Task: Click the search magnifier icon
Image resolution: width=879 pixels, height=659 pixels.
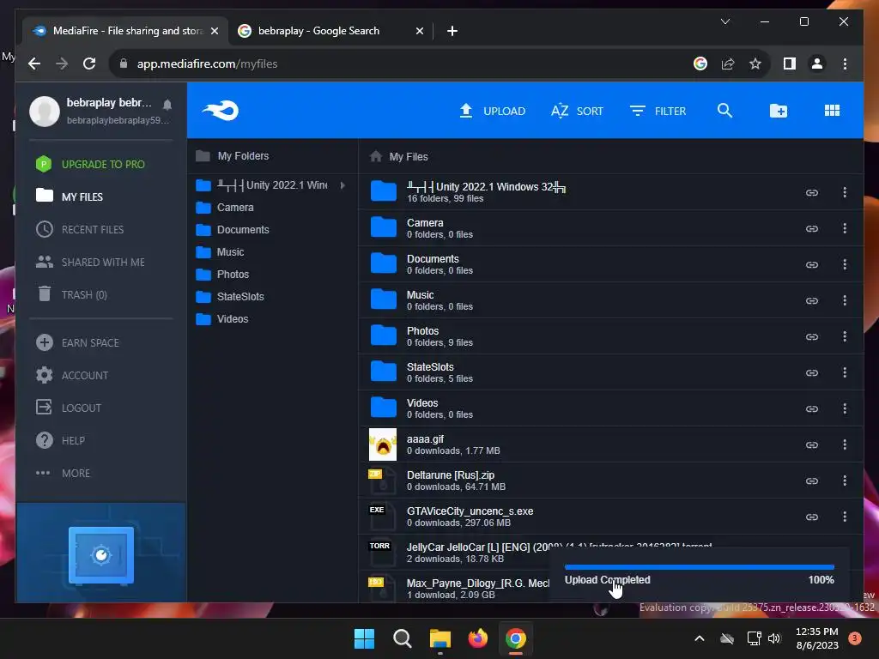Action: pos(724,111)
